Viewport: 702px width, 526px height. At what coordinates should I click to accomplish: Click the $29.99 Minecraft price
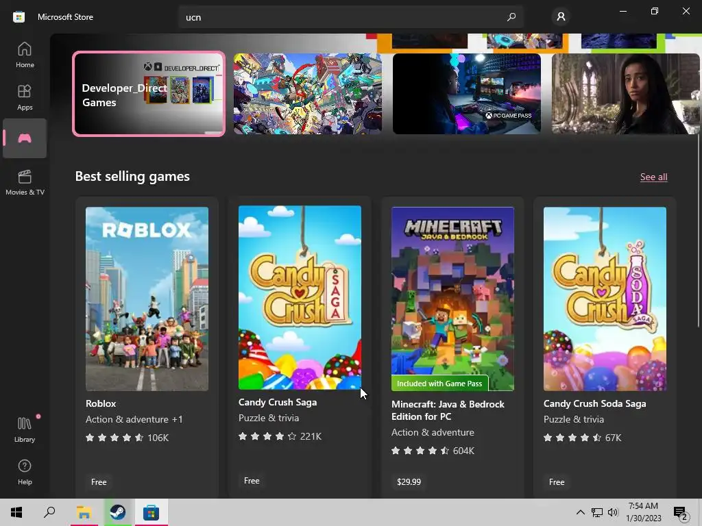point(409,481)
